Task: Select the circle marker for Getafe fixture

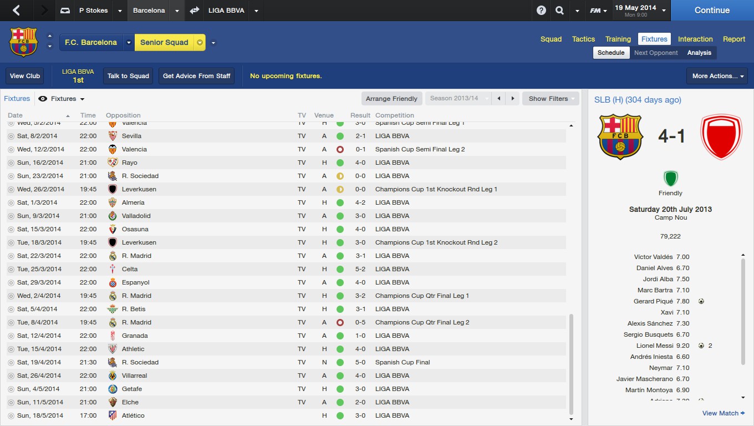Action: [11, 389]
